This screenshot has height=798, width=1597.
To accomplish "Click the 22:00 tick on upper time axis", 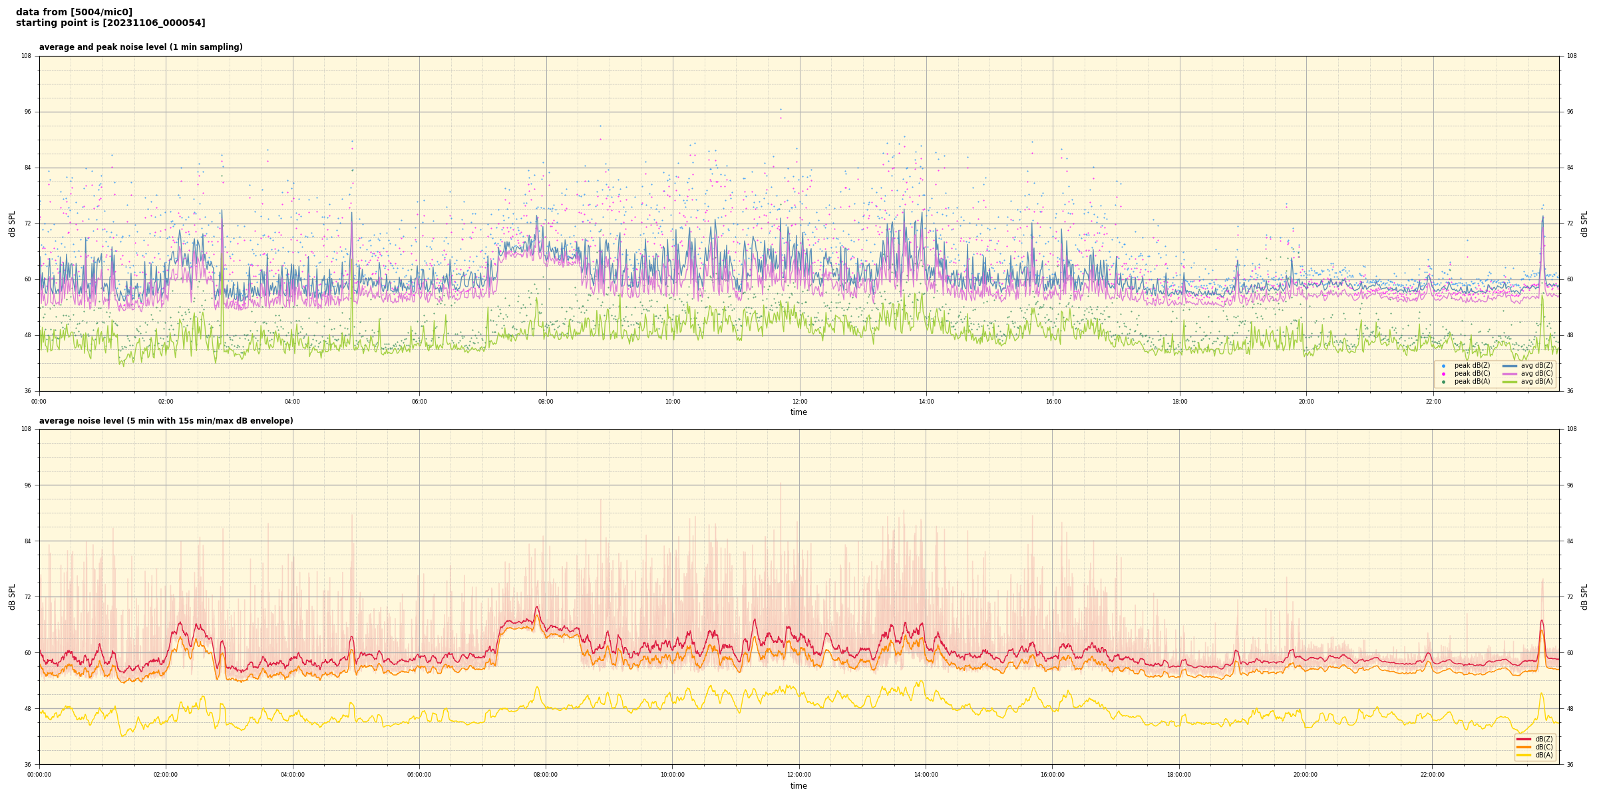I will click(x=1433, y=402).
